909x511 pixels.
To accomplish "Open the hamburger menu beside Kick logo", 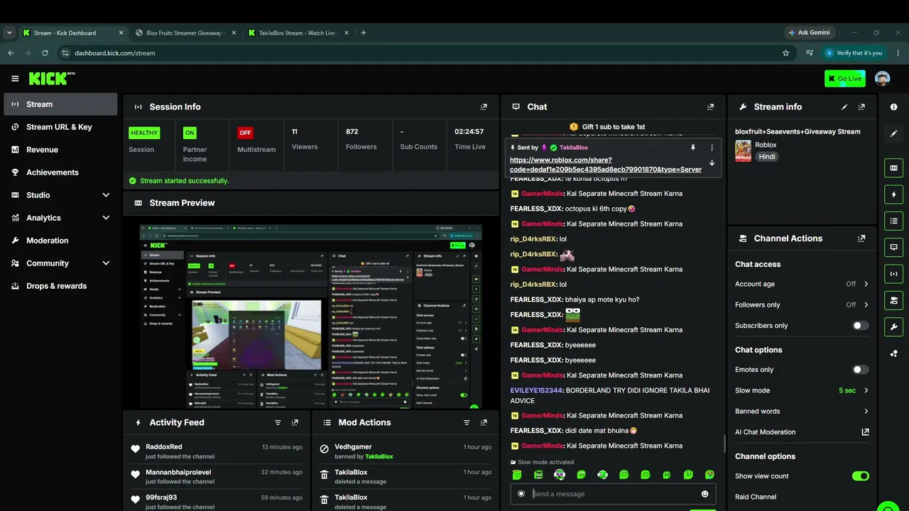I will tap(15, 79).
